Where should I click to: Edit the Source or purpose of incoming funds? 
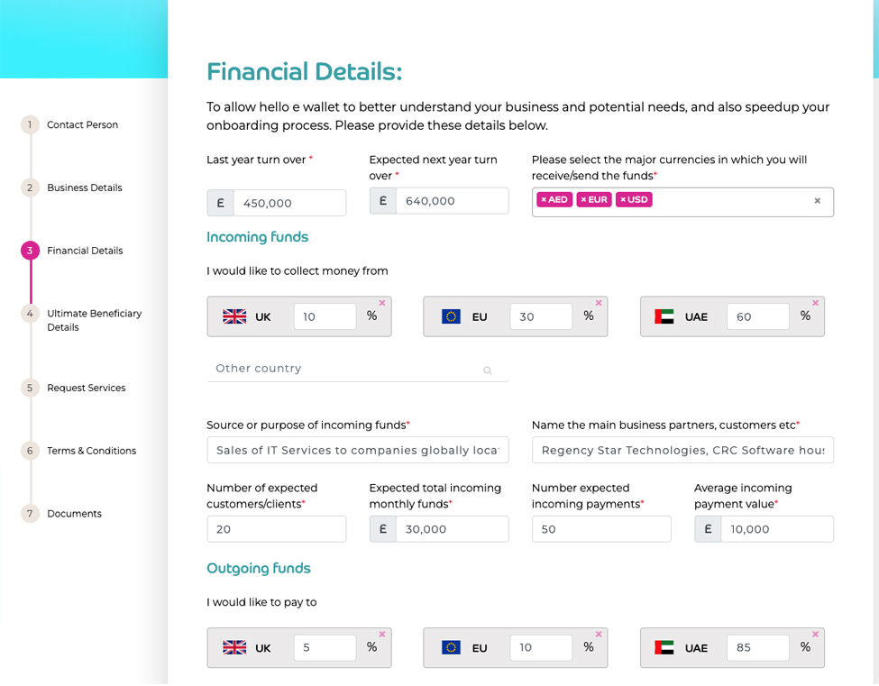pos(357,451)
